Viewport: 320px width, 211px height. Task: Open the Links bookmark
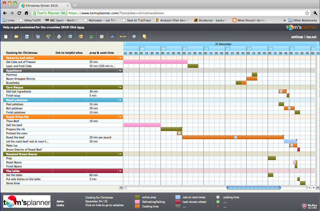pos(9,20)
